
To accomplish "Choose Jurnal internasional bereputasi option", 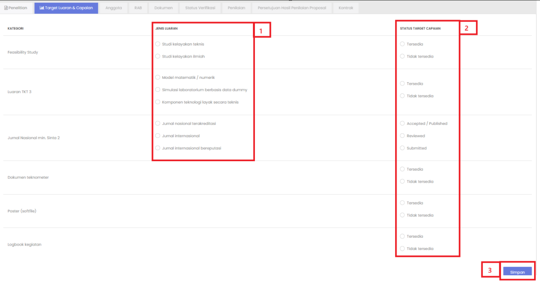I will click(158, 148).
